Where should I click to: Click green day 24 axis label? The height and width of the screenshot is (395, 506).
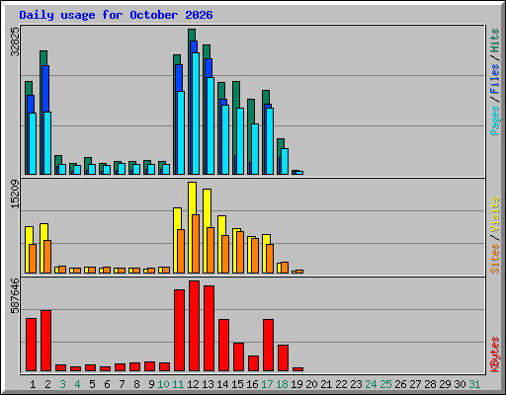coord(371,384)
